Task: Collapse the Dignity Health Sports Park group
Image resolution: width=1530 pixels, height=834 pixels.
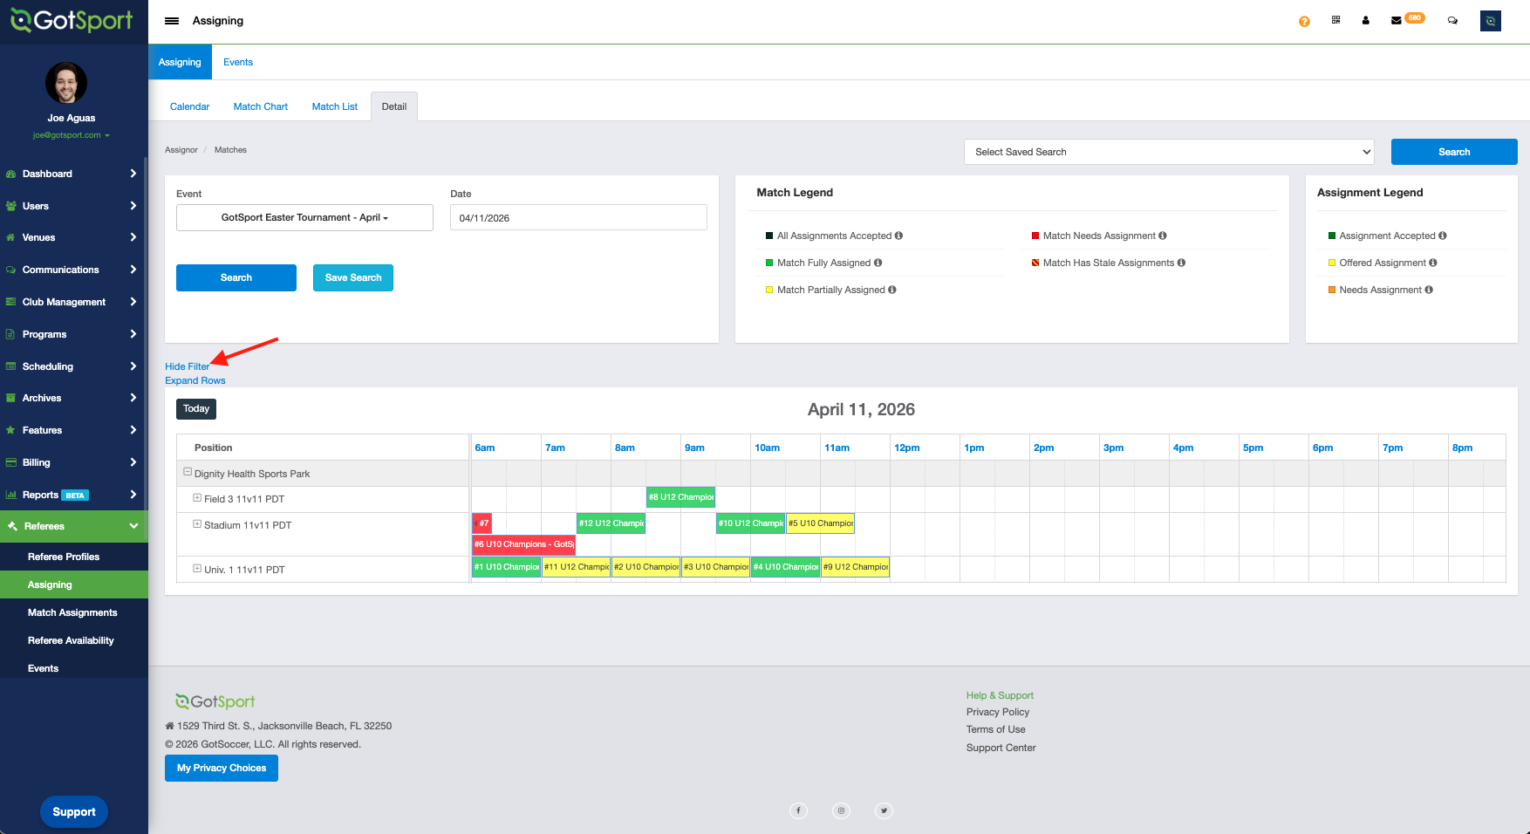Action: (188, 472)
